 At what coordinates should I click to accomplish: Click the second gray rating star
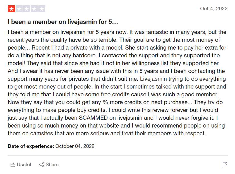pyautogui.click(x=19, y=9)
